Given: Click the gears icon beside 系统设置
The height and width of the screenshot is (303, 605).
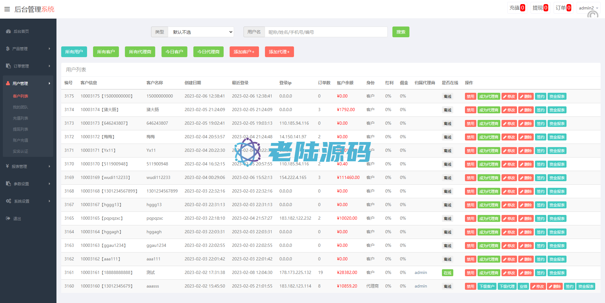Looking at the screenshot, I should point(9,201).
